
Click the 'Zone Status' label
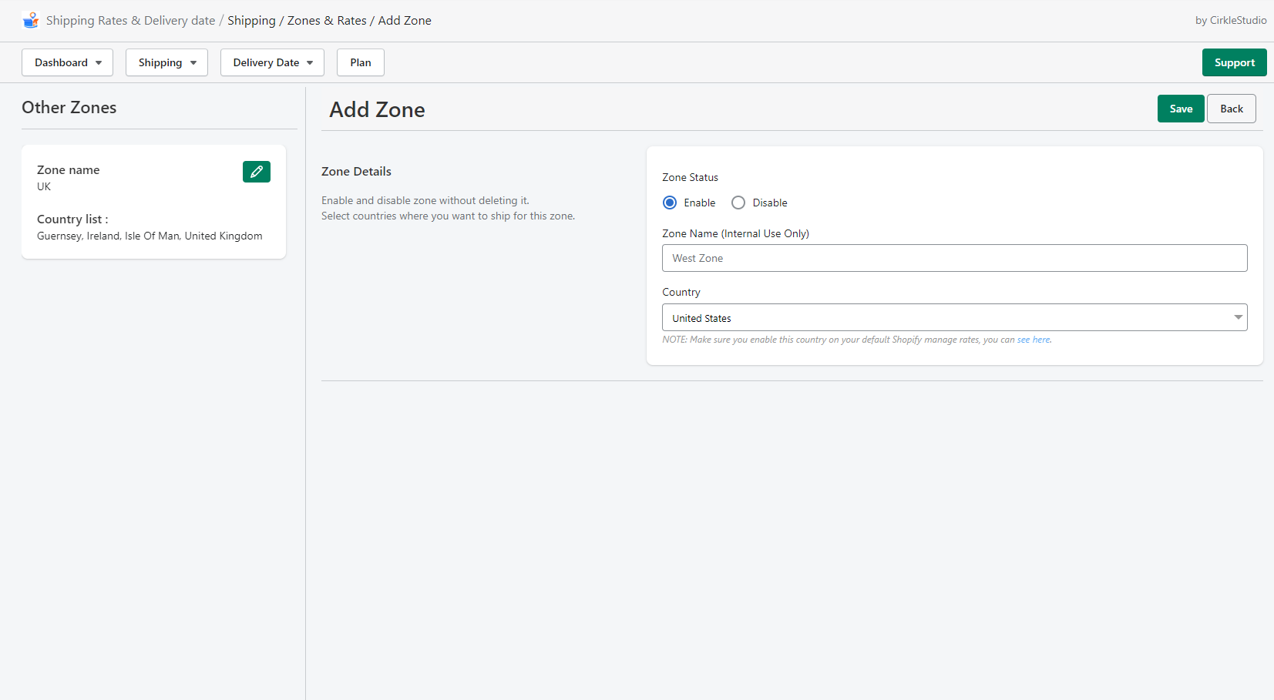tap(690, 178)
